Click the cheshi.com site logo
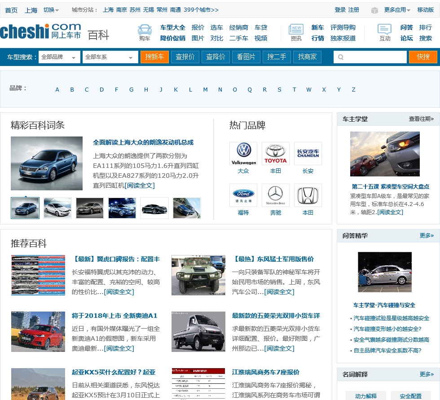The height and width of the screenshot is (400, 440). point(40,31)
